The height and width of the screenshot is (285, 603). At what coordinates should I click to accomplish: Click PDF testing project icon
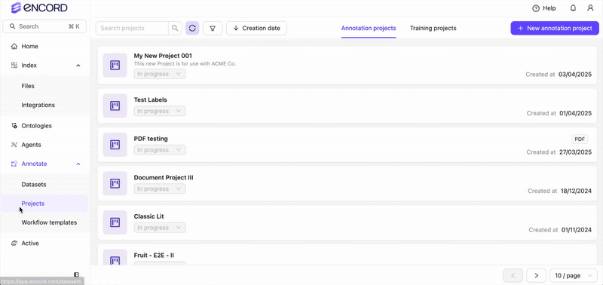coord(115,145)
